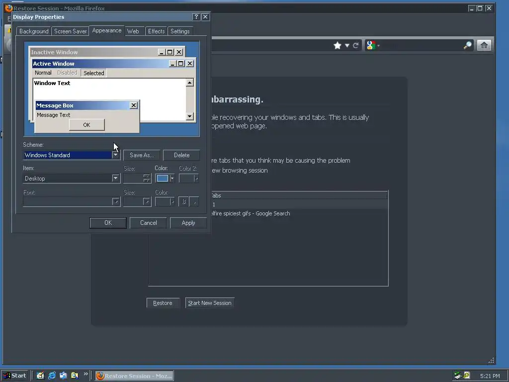Click the magnifying glass search icon in Firefox
Screen dimensions: 509x382
coord(467,45)
